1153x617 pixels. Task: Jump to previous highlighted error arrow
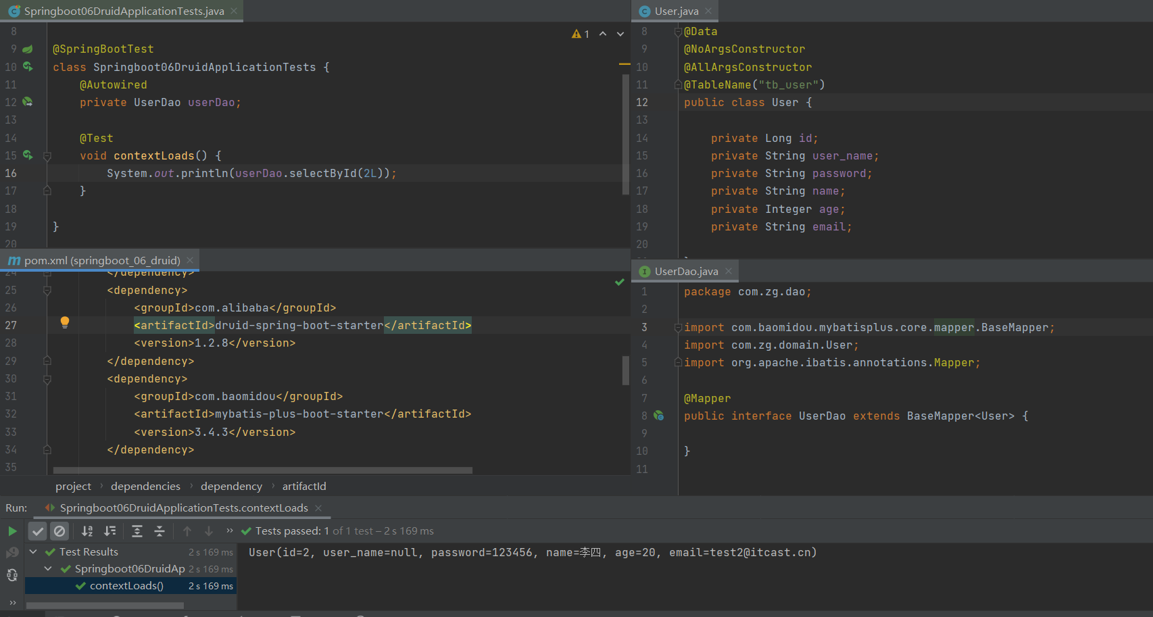pyautogui.click(x=603, y=34)
